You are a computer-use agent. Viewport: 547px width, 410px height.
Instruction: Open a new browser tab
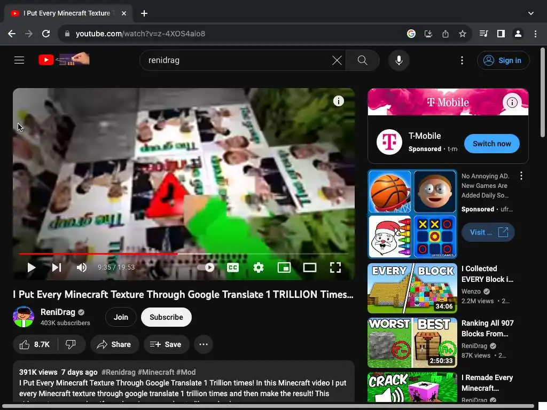[x=144, y=13]
